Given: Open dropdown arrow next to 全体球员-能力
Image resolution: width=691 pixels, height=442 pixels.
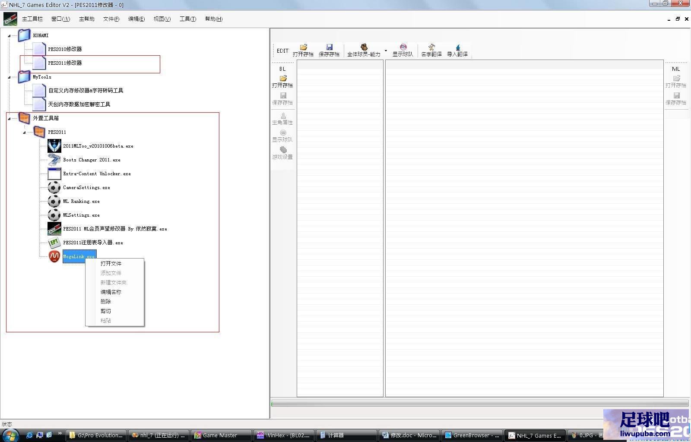Looking at the screenshot, I should click(386, 51).
